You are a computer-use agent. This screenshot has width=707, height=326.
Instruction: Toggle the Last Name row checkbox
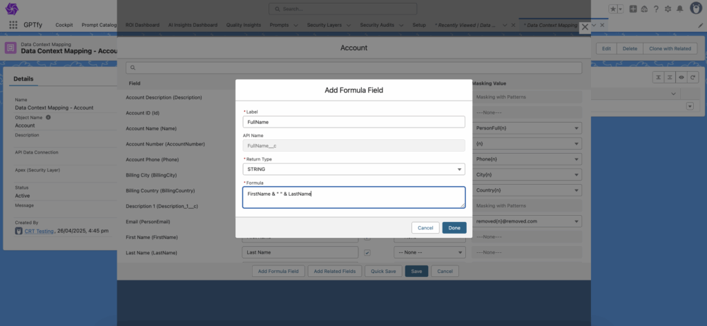coord(367,253)
